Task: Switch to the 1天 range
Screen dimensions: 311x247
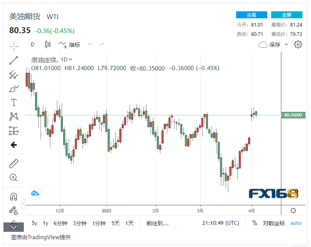Action: 130,223
